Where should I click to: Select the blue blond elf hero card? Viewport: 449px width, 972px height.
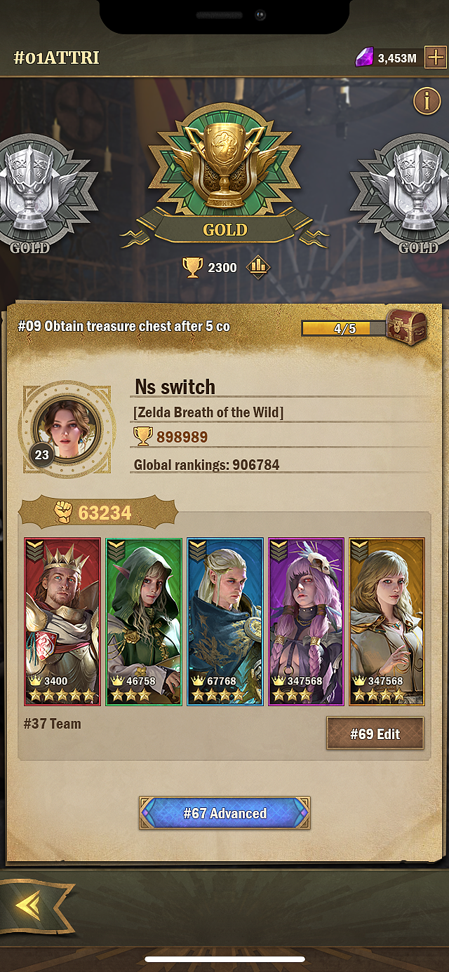(225, 621)
